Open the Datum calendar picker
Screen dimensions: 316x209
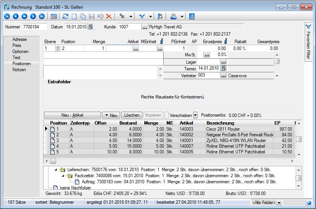(91, 27)
